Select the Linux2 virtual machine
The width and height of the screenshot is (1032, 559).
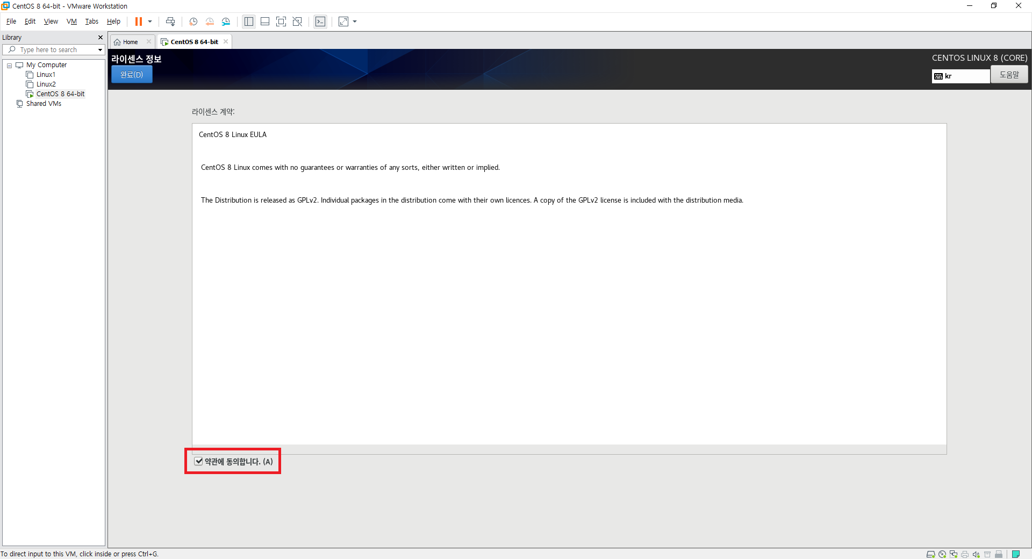click(x=46, y=84)
